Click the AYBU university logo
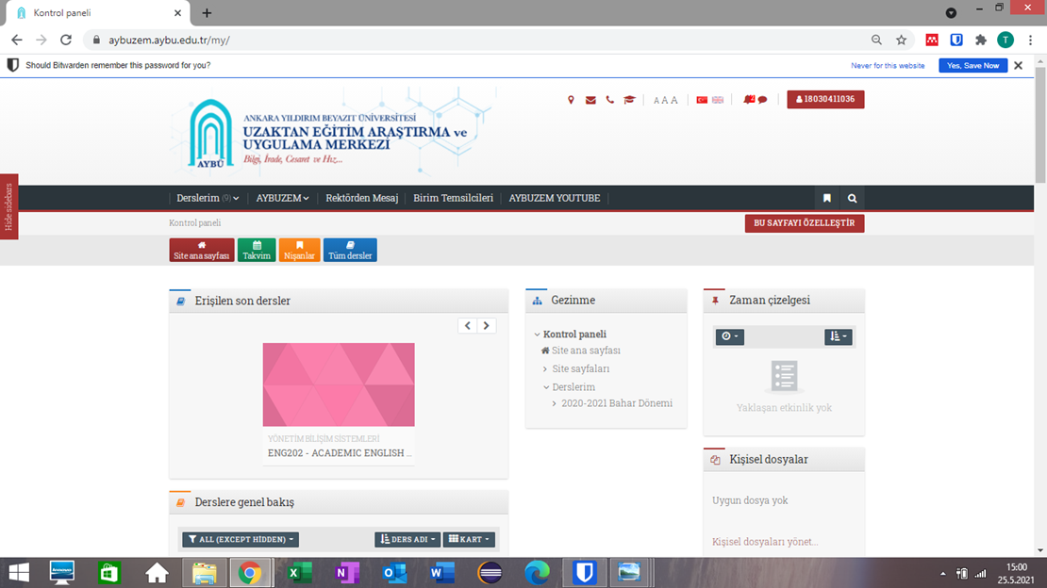The width and height of the screenshot is (1047, 588). tap(210, 134)
